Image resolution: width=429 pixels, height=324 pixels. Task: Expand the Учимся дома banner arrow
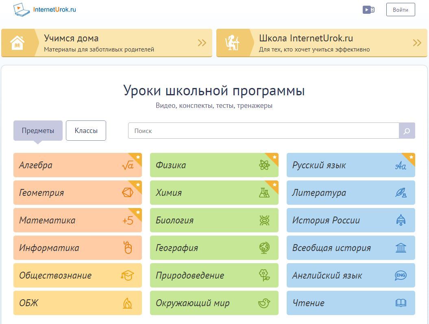click(x=202, y=43)
